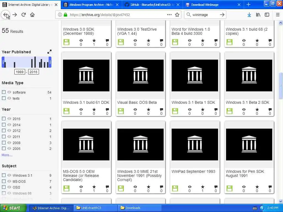Check the texts media type filter
The width and height of the screenshot is (283, 212).
point(4,98)
